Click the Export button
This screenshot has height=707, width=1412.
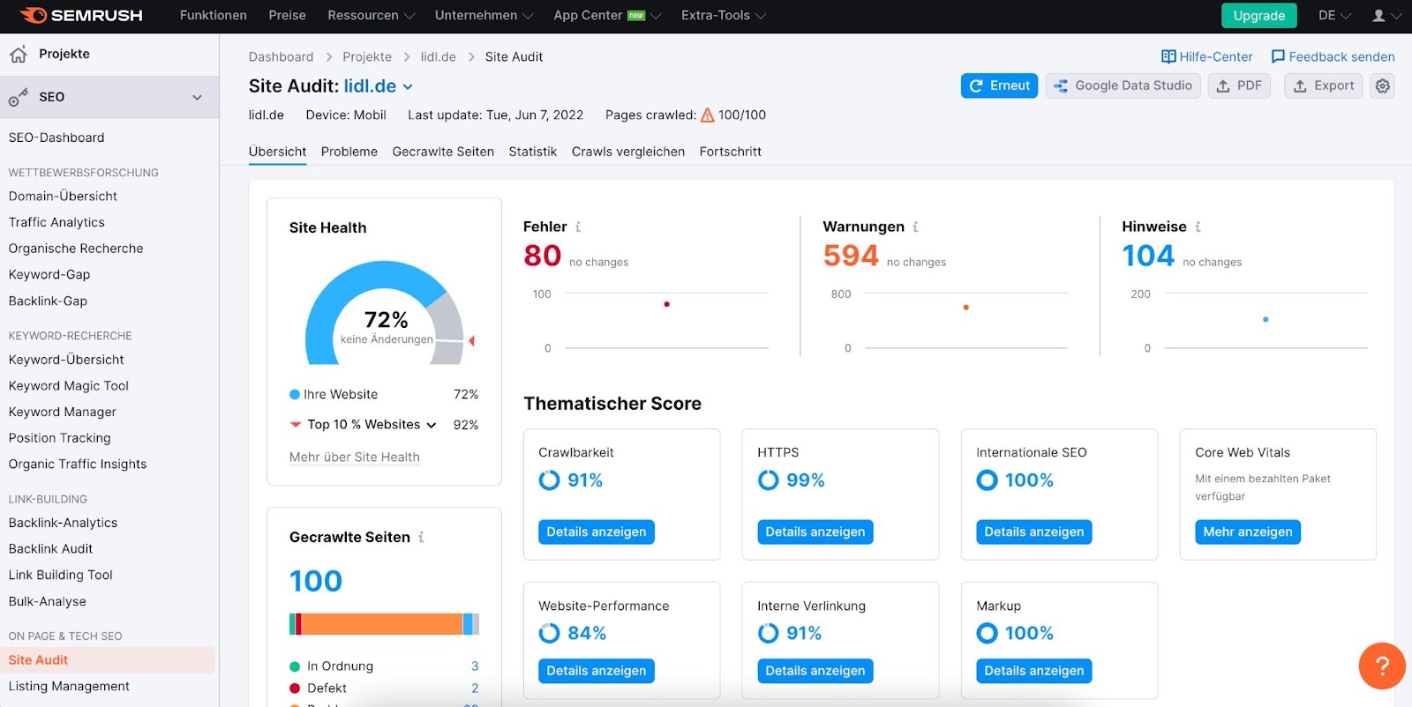[x=1324, y=86]
